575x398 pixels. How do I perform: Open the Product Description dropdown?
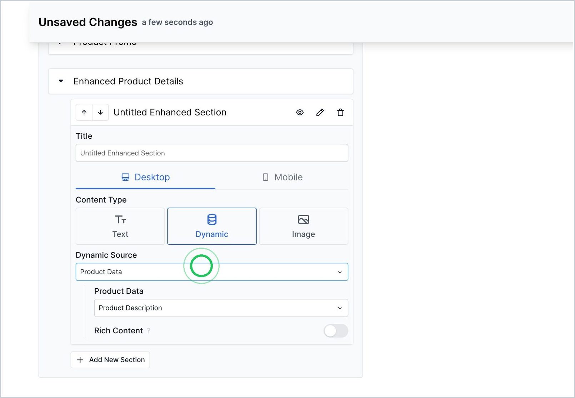click(221, 308)
